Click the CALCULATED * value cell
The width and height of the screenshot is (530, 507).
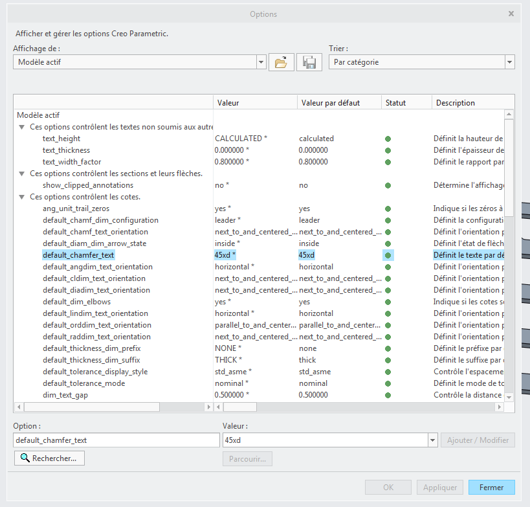click(241, 139)
